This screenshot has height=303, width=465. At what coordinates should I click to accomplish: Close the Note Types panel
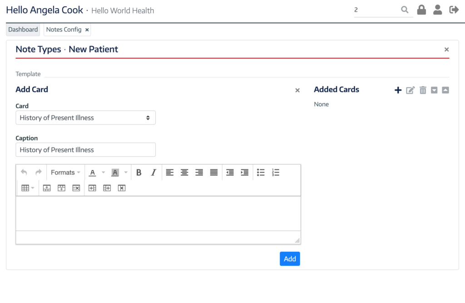(x=446, y=49)
